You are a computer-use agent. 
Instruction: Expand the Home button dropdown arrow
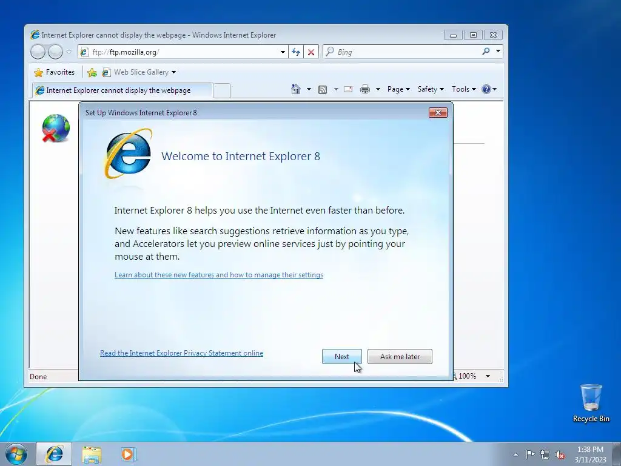(309, 89)
